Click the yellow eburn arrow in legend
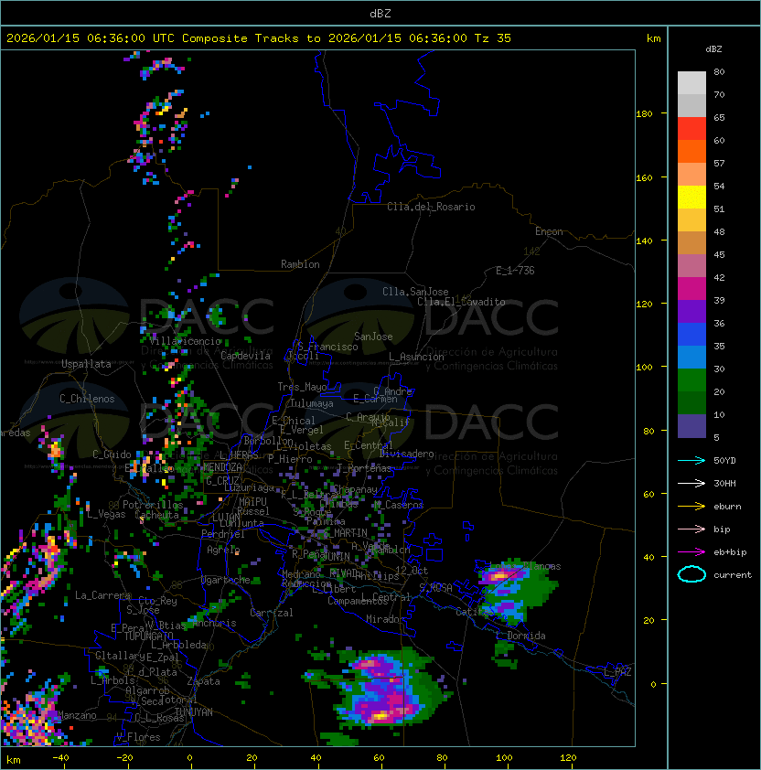The width and height of the screenshot is (761, 770). [691, 507]
